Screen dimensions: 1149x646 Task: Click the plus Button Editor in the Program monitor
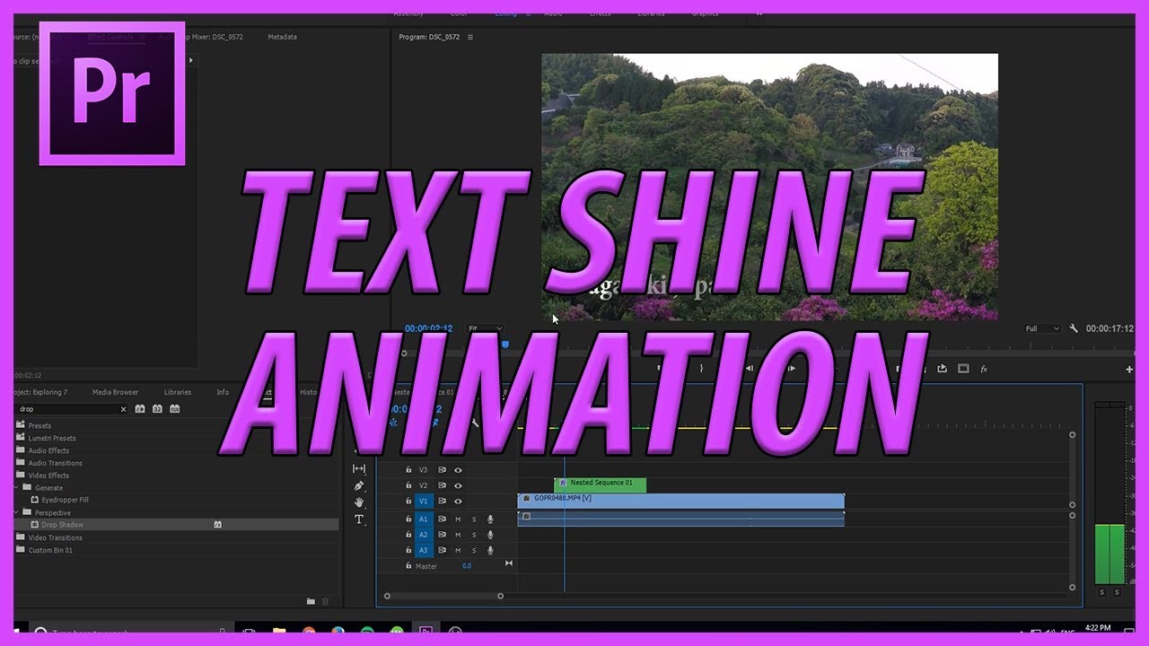tap(1128, 369)
